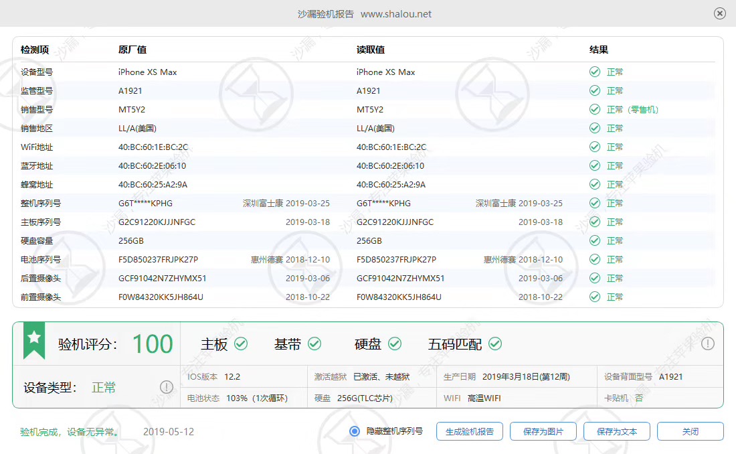The image size is (736, 454).
Task: Click the check icon beside 硬盘
Action: pos(395,344)
